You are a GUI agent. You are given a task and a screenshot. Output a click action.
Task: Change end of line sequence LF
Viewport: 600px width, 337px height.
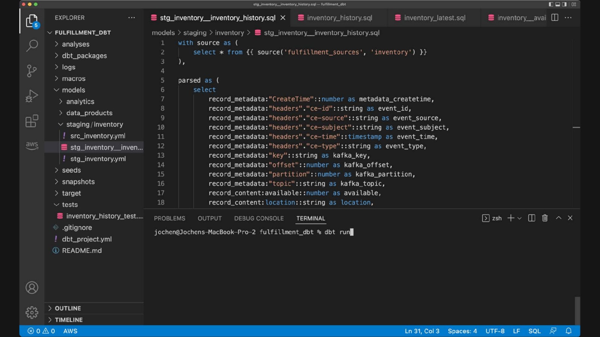click(x=516, y=331)
